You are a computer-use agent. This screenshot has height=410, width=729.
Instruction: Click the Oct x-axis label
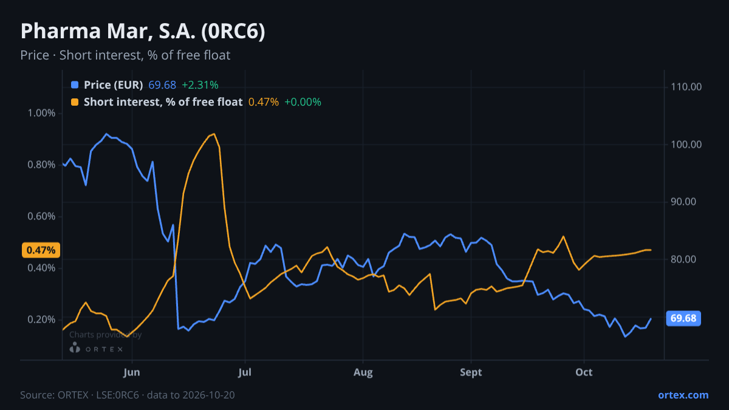[584, 372]
